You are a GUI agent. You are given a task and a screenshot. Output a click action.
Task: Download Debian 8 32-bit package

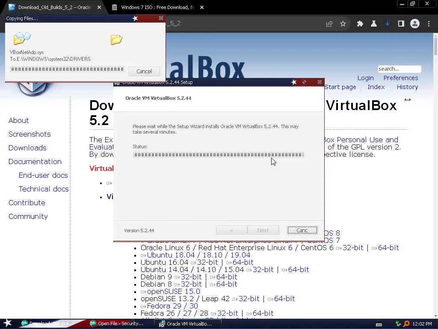click(191, 284)
